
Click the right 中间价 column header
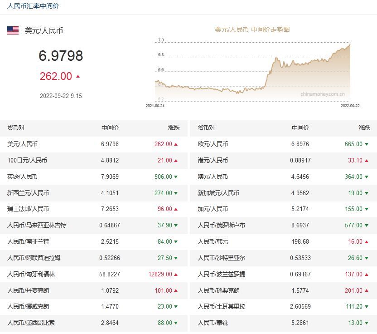click(x=300, y=128)
